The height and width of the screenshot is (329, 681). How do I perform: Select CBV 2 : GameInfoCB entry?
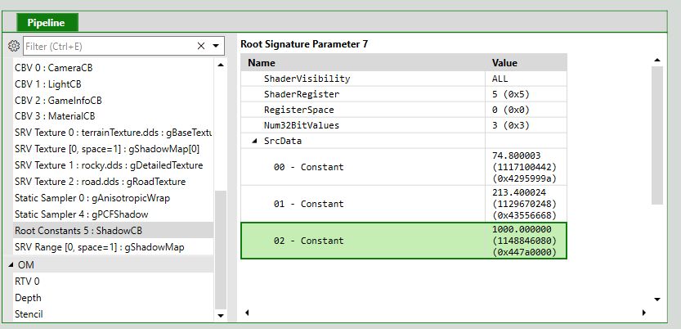point(113,101)
